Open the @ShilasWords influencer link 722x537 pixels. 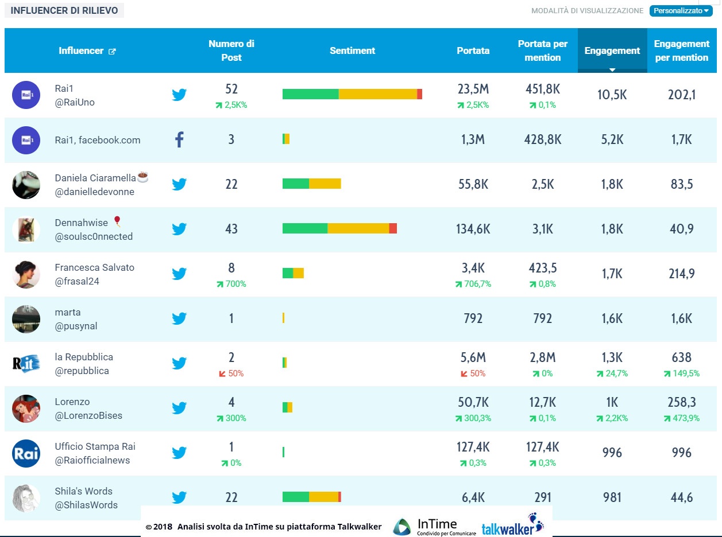86,505
